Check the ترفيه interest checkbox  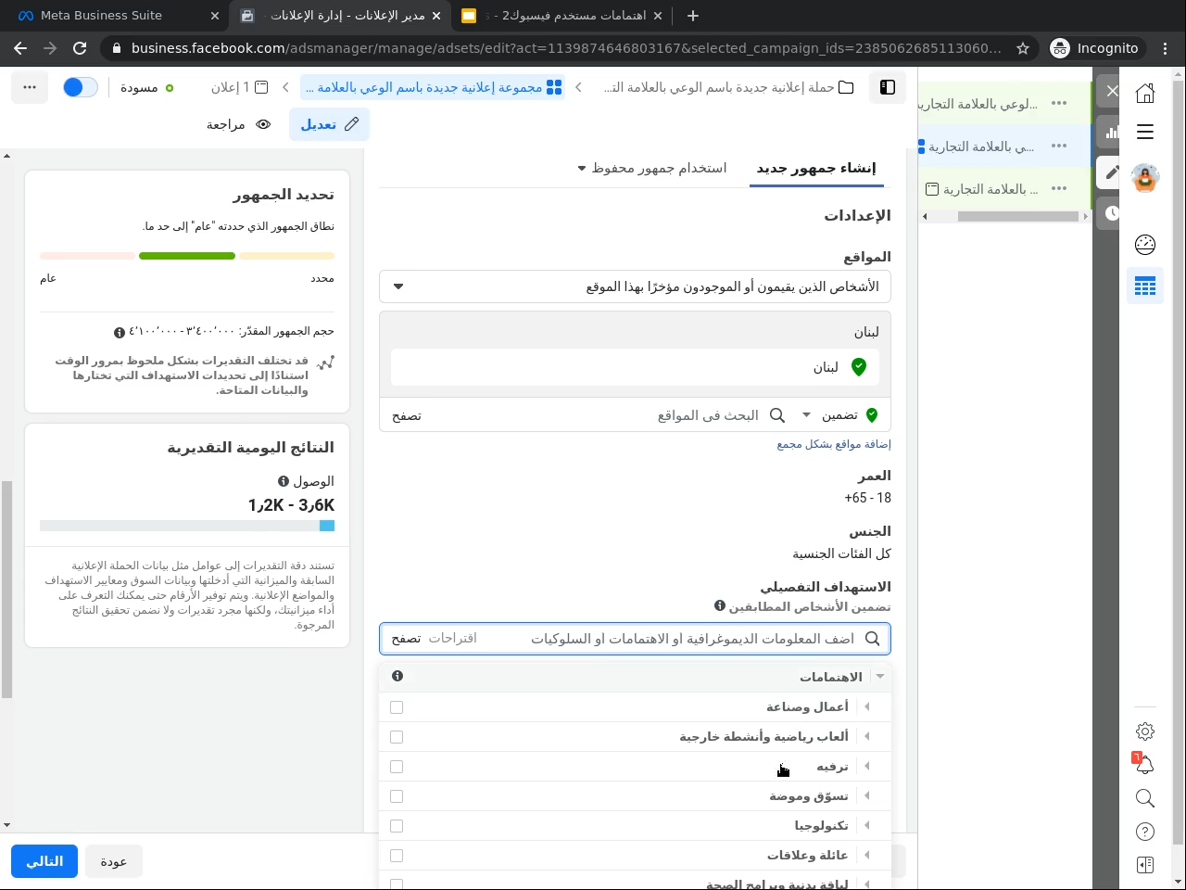397,767
